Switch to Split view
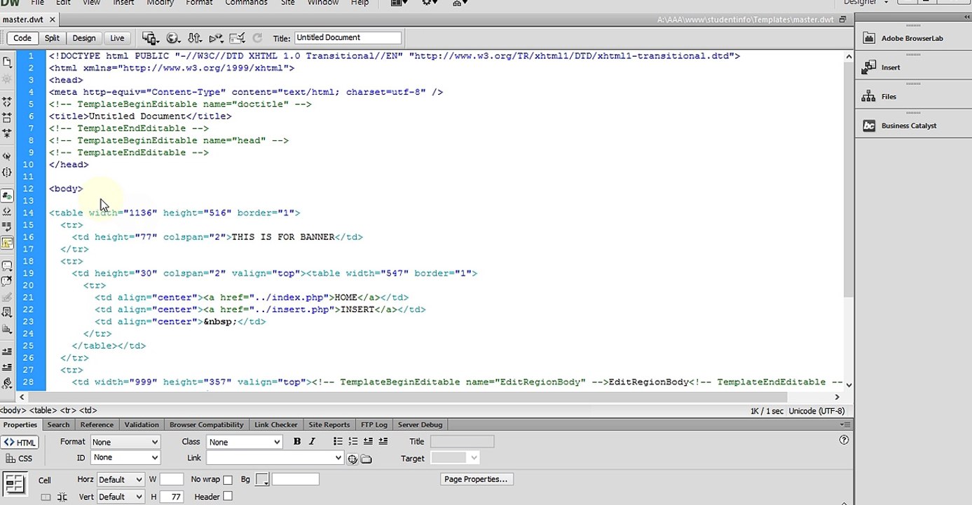 tap(52, 38)
